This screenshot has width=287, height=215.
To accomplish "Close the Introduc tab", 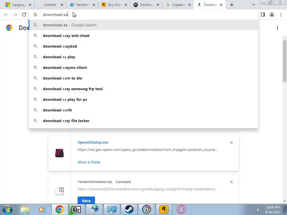I will [x=158, y=5].
